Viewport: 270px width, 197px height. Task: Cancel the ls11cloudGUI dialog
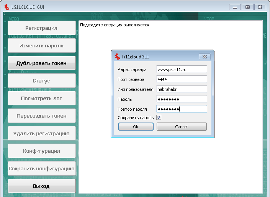pos(182,127)
